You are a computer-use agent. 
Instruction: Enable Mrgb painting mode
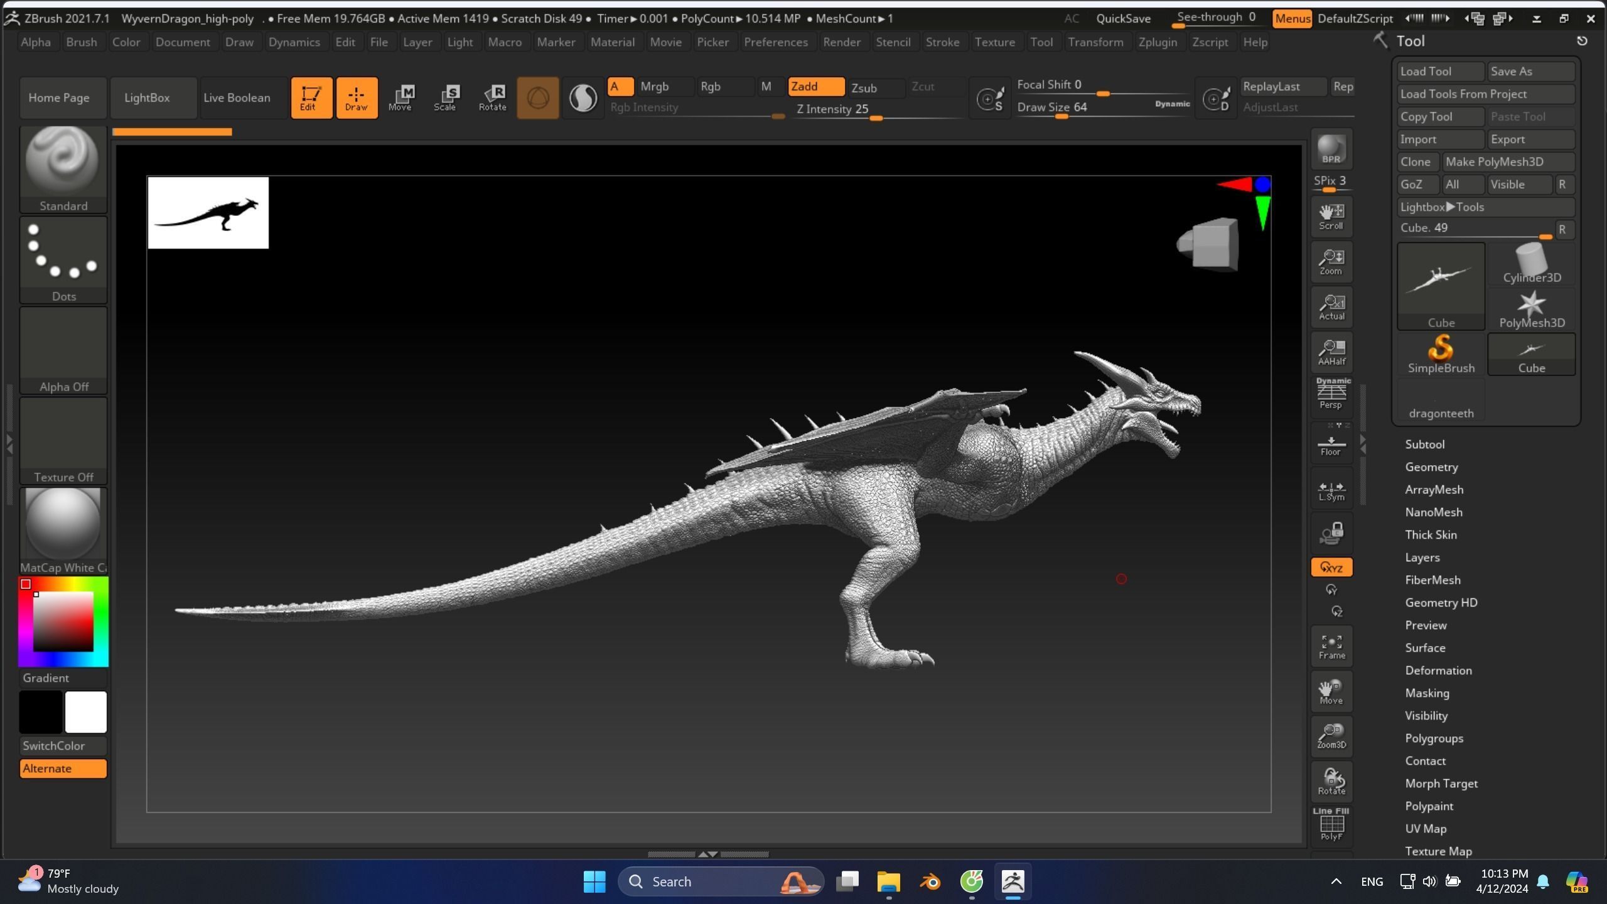665,87
